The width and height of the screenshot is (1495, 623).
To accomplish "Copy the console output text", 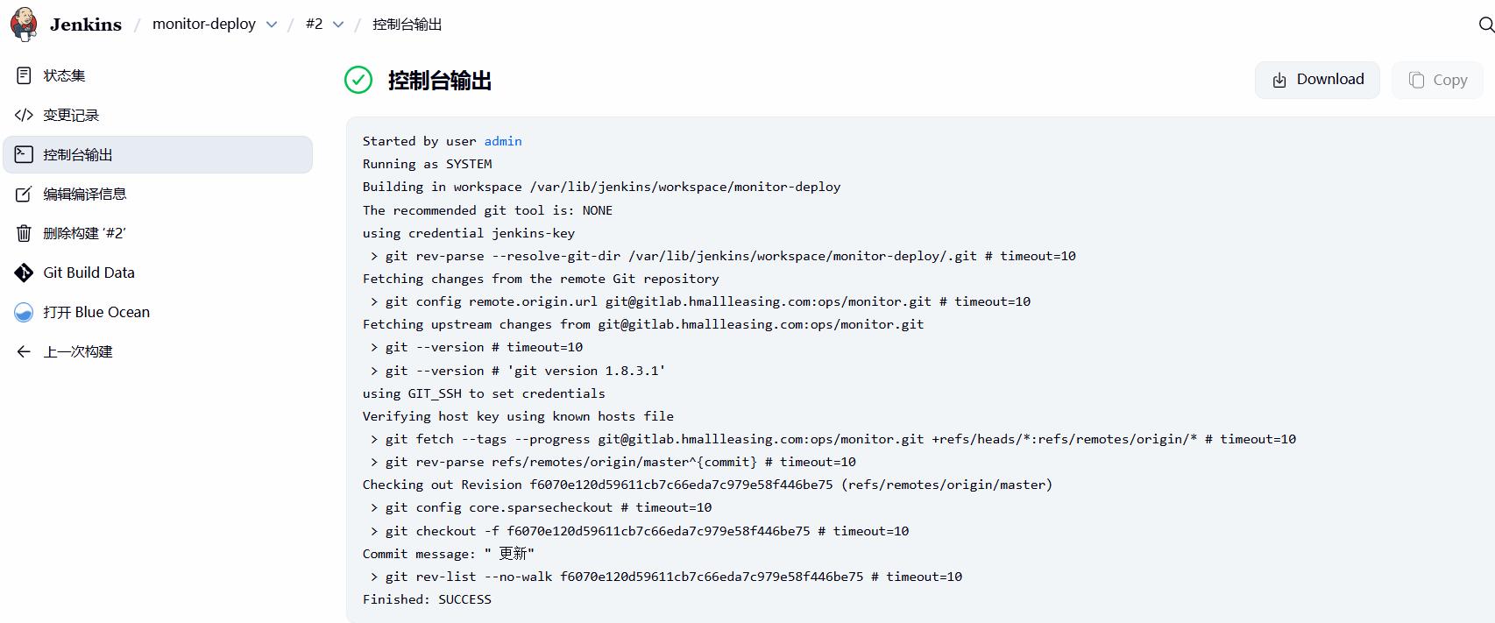I will (x=1437, y=80).
